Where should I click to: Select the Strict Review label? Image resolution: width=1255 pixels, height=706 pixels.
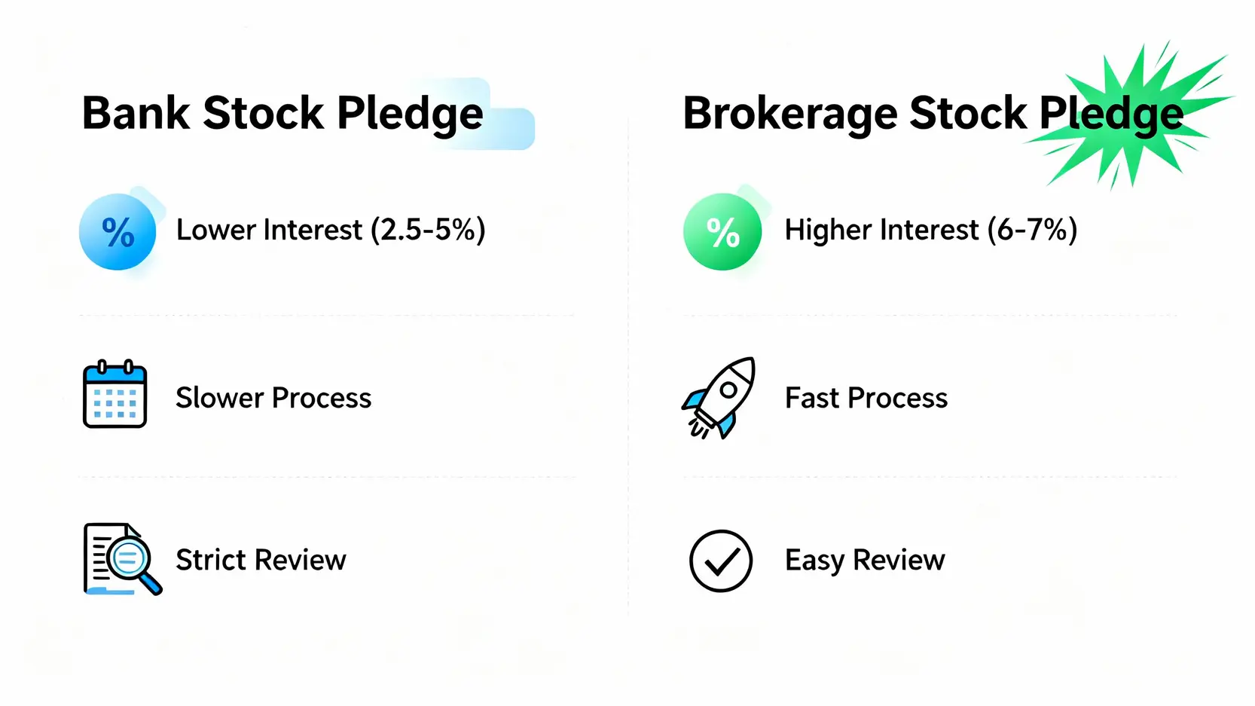261,560
